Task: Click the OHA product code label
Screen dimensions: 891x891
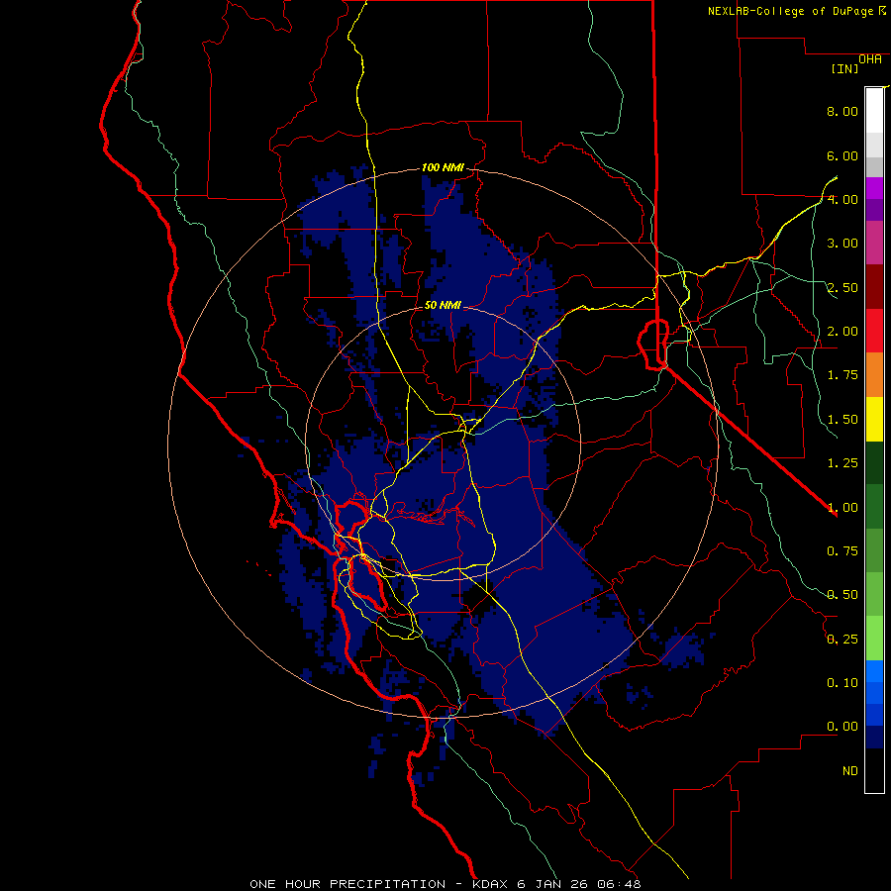Action: coord(870,59)
